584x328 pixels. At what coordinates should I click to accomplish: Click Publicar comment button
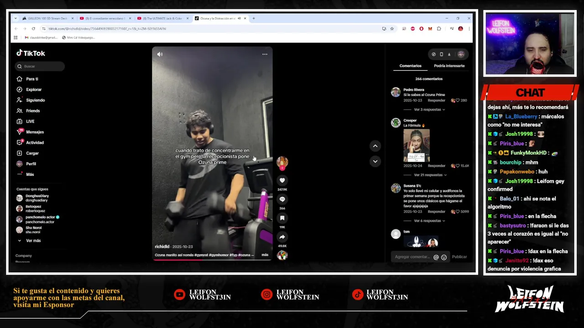coord(459,257)
